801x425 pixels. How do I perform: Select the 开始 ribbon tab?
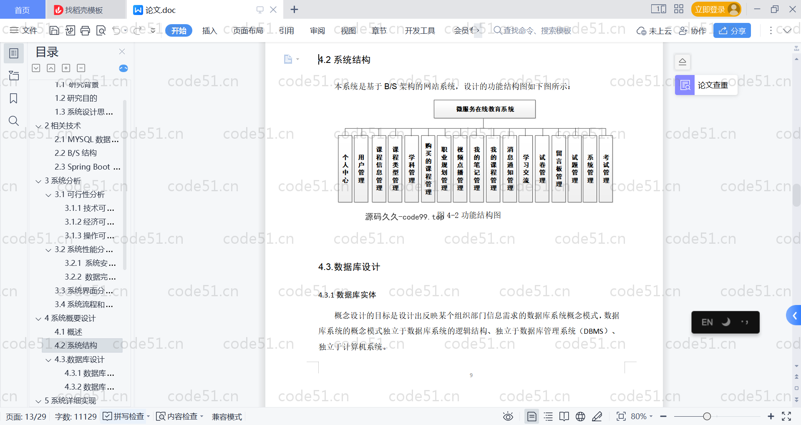coord(179,30)
